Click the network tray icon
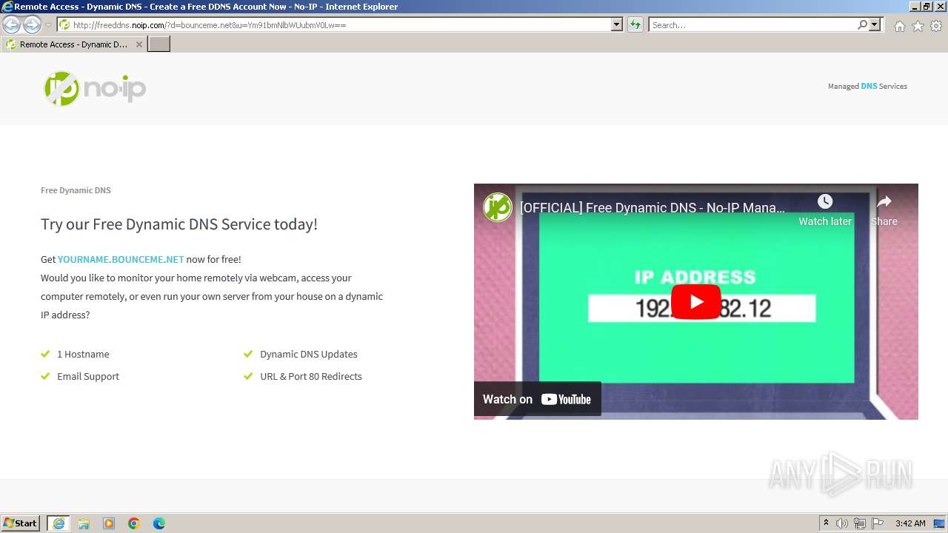Viewport: 948px width, 533px height. click(860, 523)
